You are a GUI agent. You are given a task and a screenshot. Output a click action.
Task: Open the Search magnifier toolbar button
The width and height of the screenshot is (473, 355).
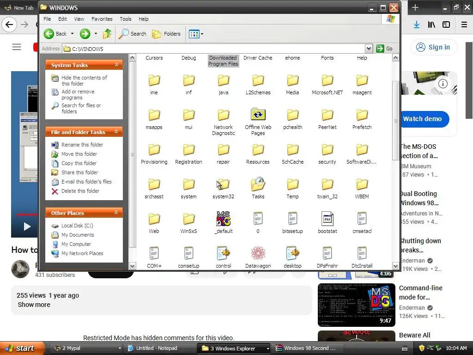coord(133,34)
